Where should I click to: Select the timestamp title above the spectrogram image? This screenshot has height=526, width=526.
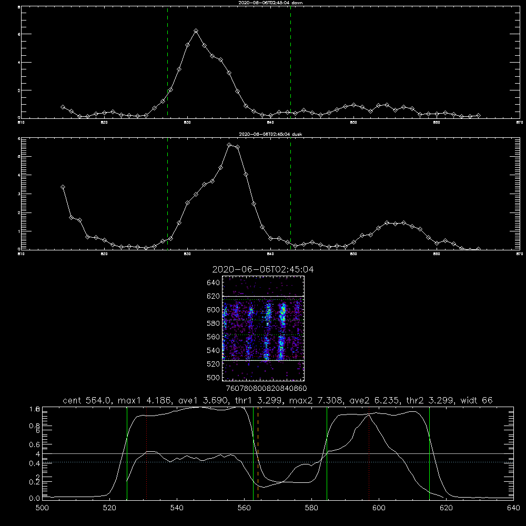(x=263, y=269)
